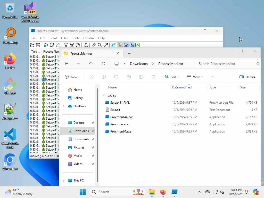Click the target icon to include a process from a window
This screenshot has width=264, height=198.
tap(78, 45)
